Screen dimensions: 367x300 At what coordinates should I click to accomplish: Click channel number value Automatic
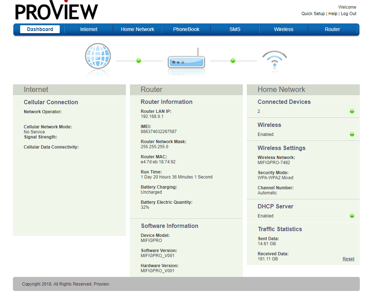pos(267,193)
